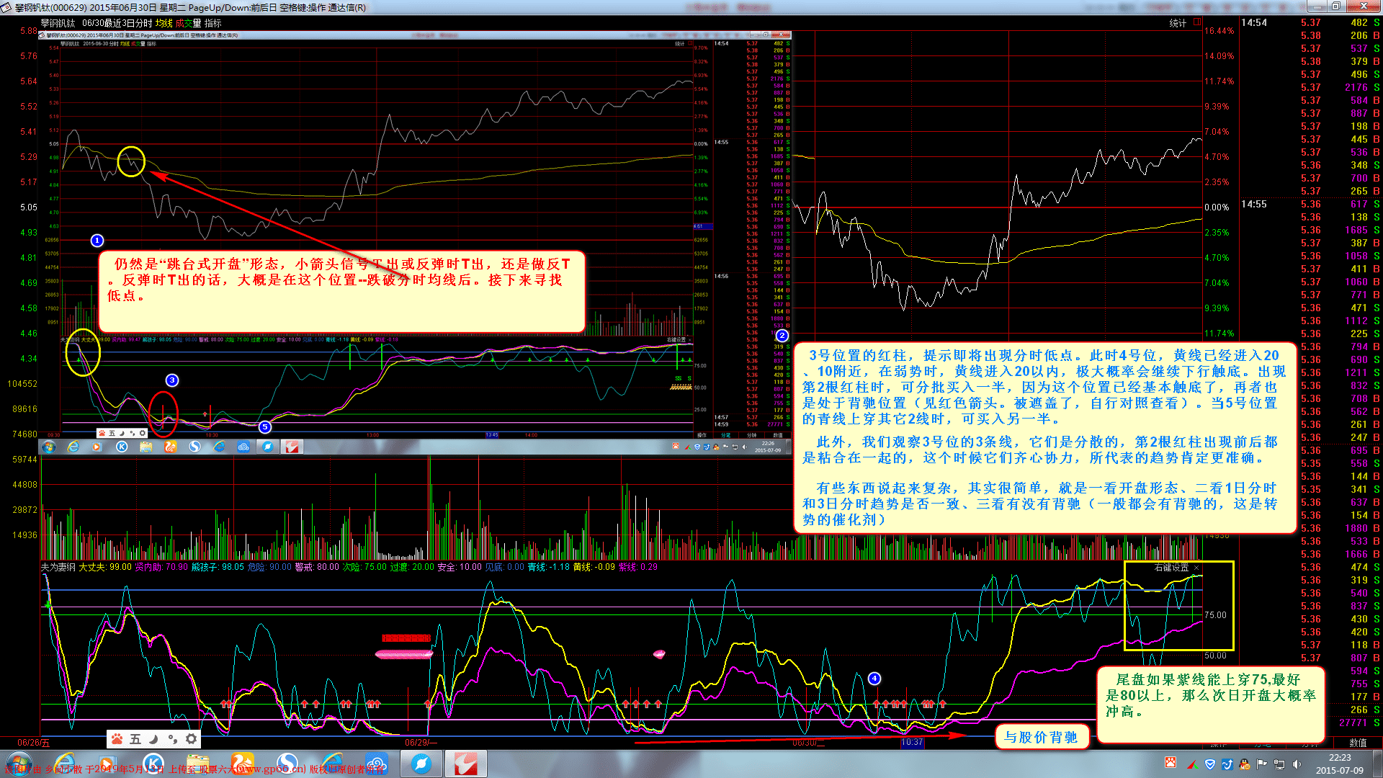Open Sogou browser icon on taskbar

click(287, 764)
